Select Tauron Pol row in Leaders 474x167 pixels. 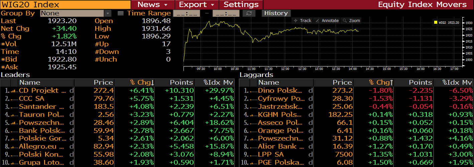coord(117,115)
